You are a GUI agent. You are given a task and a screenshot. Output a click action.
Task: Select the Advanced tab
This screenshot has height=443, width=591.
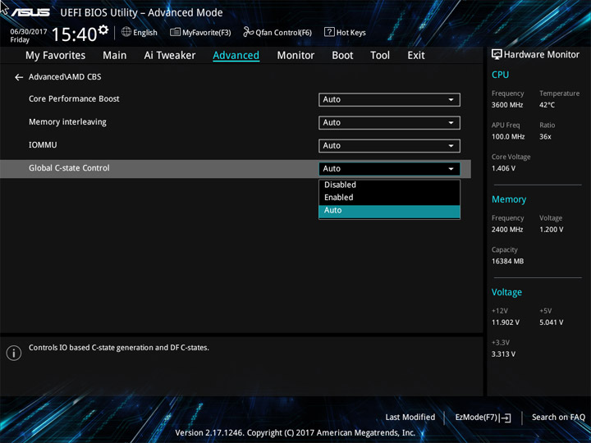pos(236,56)
